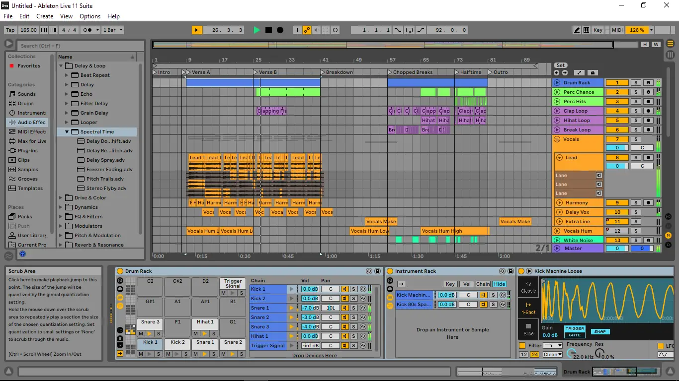The width and height of the screenshot is (679, 381).
Task: Open the Sounds category in browser
Action: 27,94
